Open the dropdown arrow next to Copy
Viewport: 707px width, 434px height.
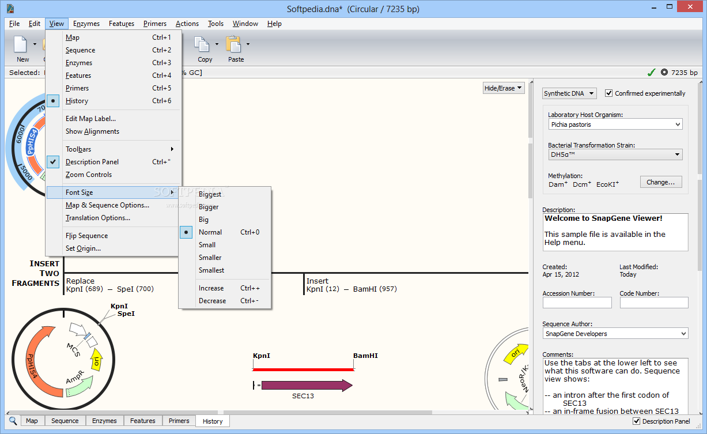coord(217,44)
